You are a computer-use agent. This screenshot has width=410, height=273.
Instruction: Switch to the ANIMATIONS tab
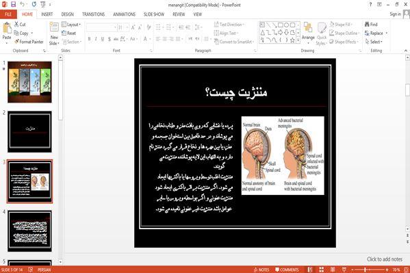click(x=124, y=14)
